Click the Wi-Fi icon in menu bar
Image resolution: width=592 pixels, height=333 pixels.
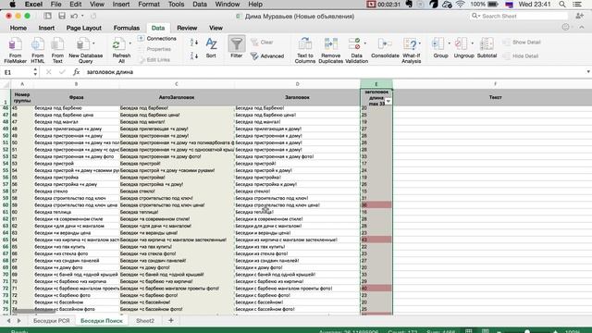pyautogui.click(x=461, y=4)
